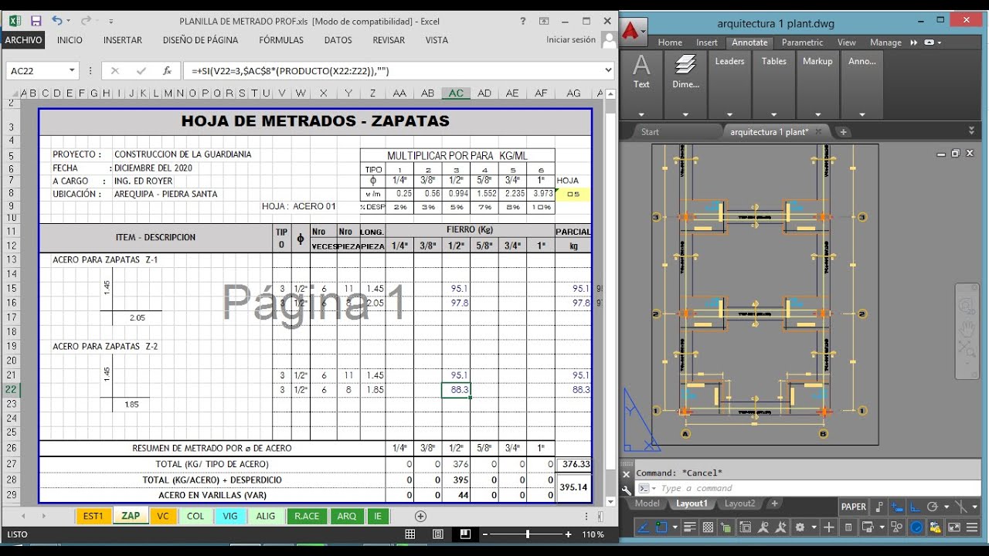This screenshot has width=989, height=556.
Task: Zoom out with Excel minus button
Action: coord(487,534)
